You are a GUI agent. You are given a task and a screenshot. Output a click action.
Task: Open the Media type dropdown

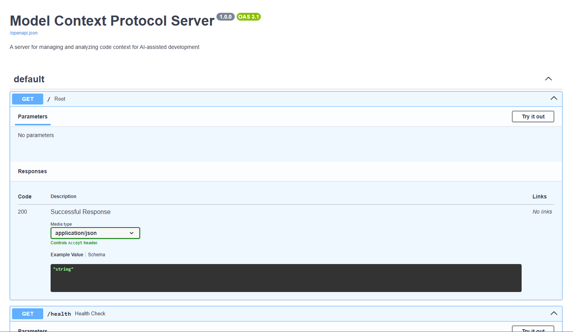(x=131, y=233)
